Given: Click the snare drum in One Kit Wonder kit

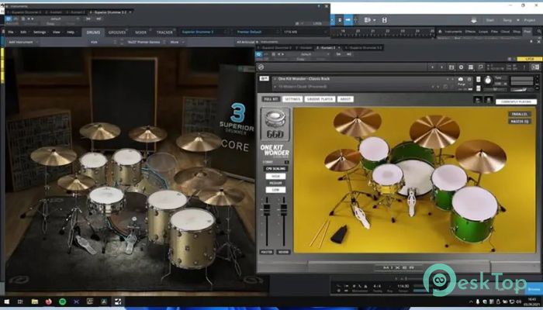Looking at the screenshot, I should 388,177.
